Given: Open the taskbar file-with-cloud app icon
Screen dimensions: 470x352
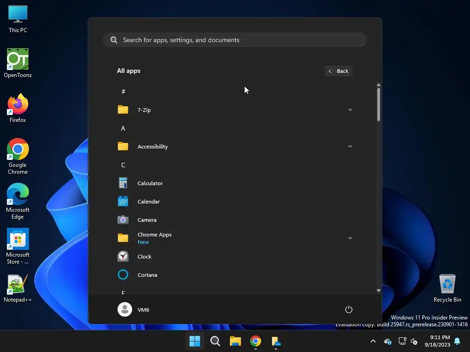Looking at the screenshot, I should pyautogui.click(x=276, y=341).
